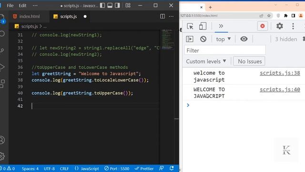The image size is (305, 172).
Task: Open the Manage gear in the activity bar
Action: coord(2,156)
